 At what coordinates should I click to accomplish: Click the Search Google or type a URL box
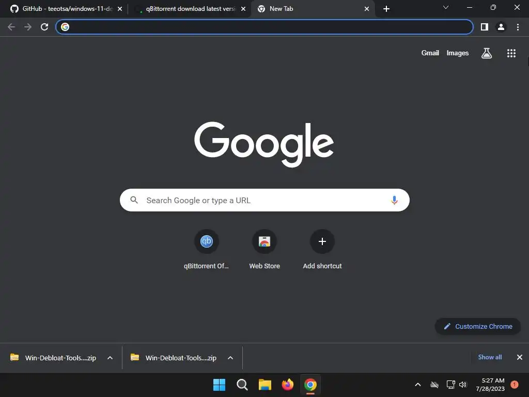[x=264, y=200]
